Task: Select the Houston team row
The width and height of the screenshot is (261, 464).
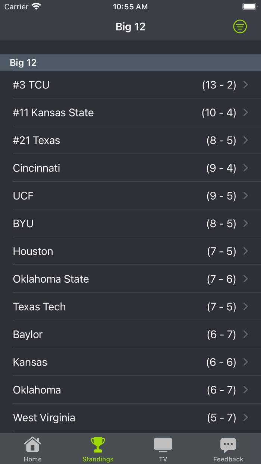Action: [x=130, y=251]
